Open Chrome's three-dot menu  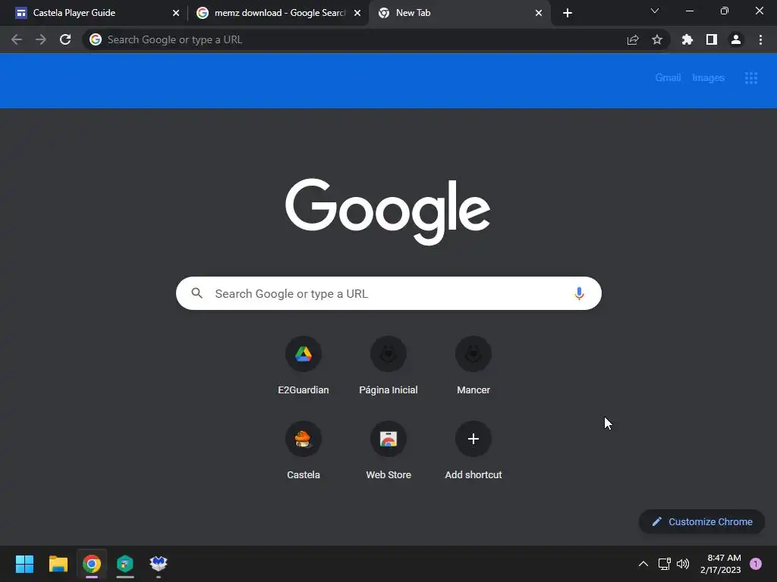point(760,39)
